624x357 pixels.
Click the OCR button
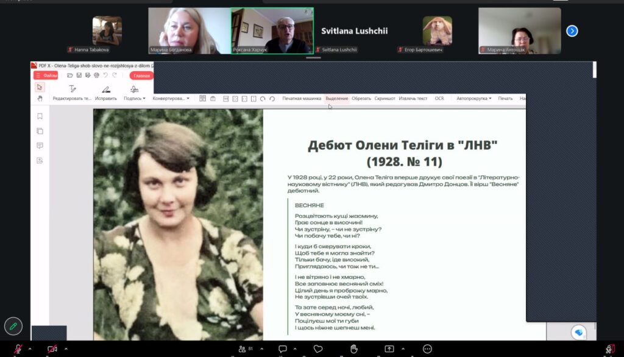(x=439, y=98)
